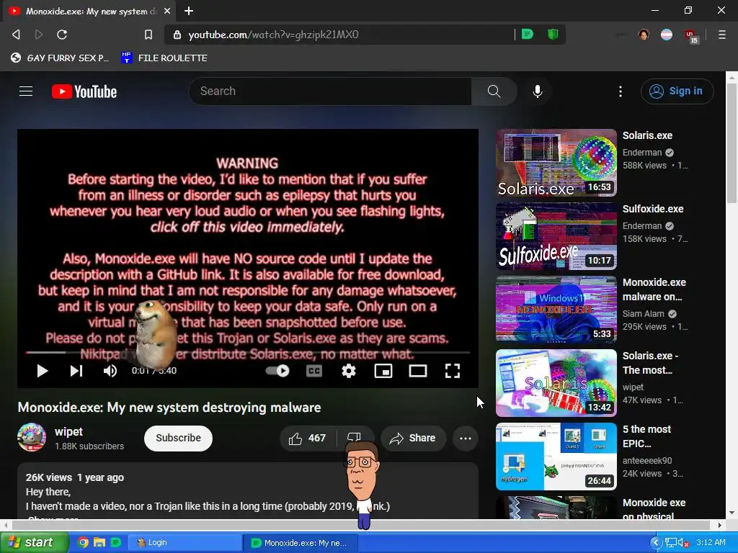Image resolution: width=738 pixels, height=553 pixels.
Task: Open Solaris.exe video thumbnail by Enderman
Action: click(556, 163)
